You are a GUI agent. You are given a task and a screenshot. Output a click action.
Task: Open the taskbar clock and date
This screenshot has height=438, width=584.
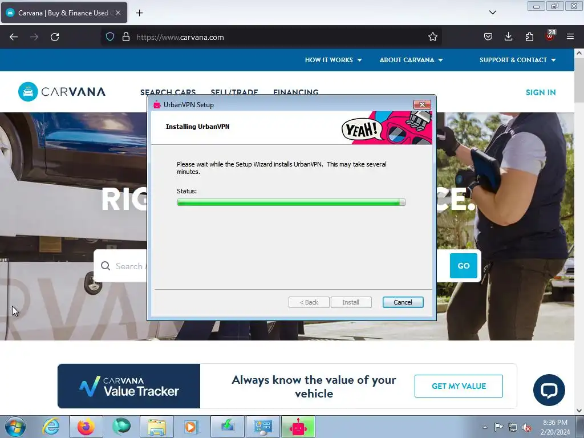555,427
